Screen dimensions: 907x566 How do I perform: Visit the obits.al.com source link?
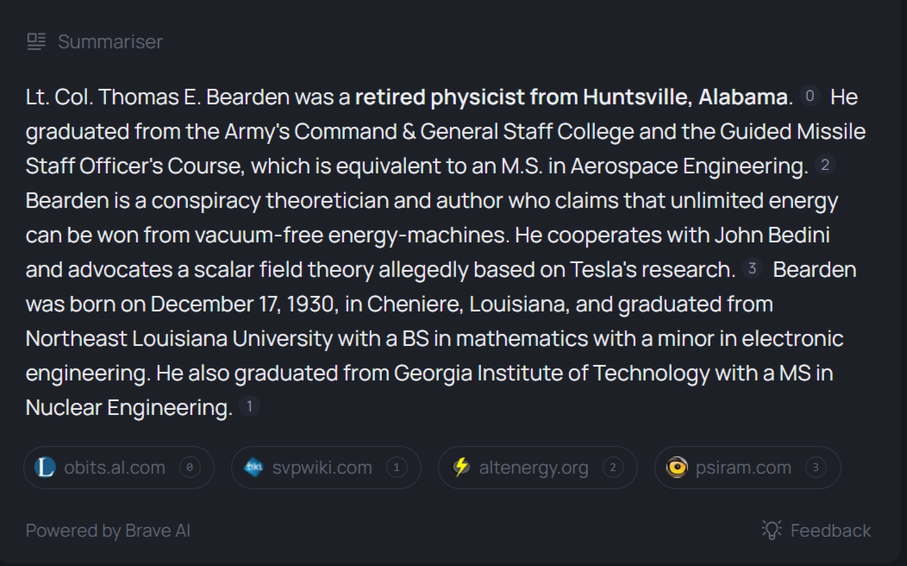(119, 467)
